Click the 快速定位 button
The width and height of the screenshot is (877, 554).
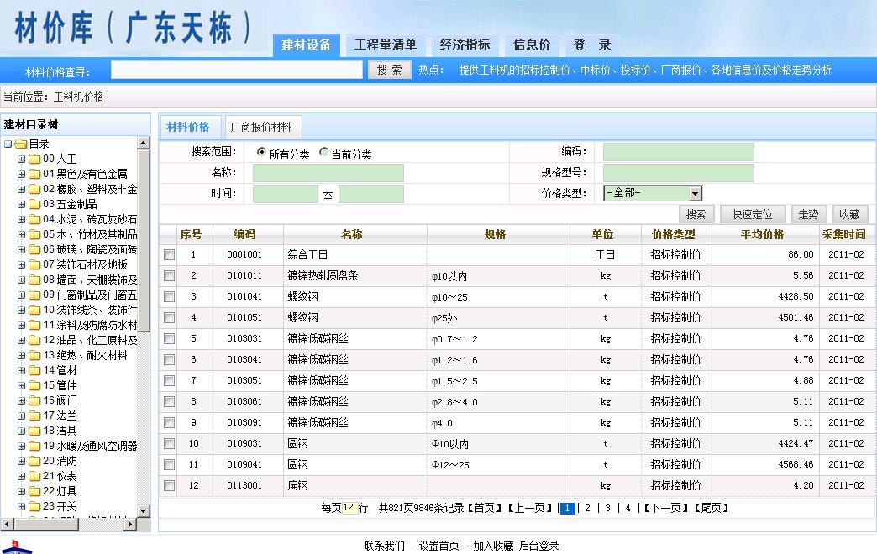pyautogui.click(x=752, y=215)
